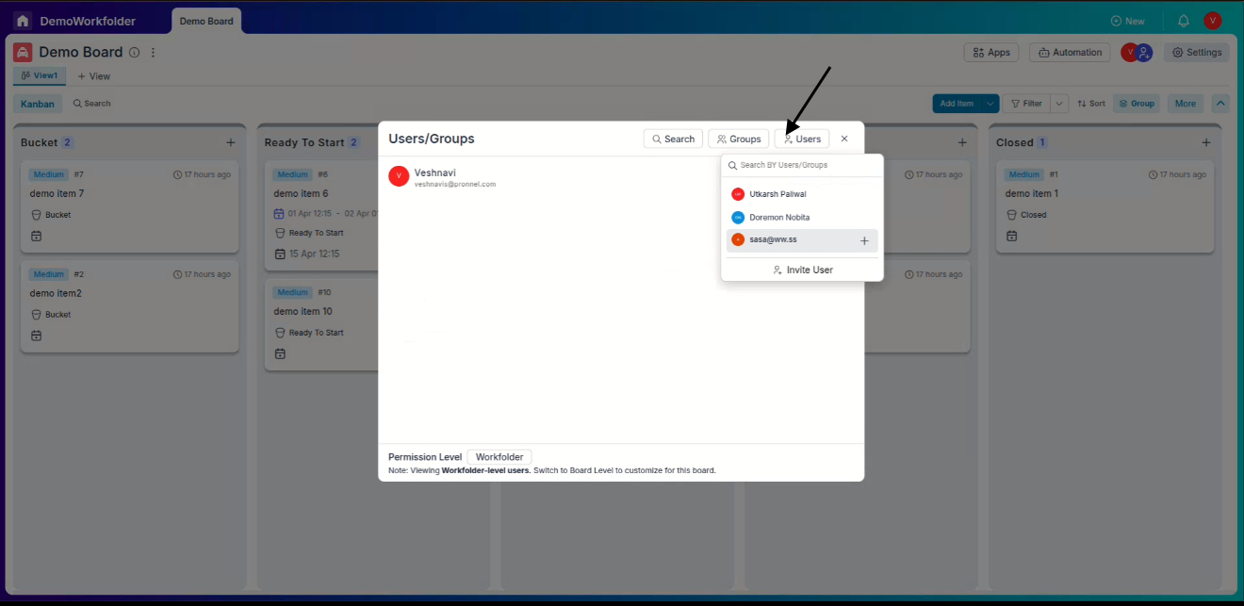This screenshot has width=1244, height=606.
Task: Click the DemoWorkfolder title
Action: click(88, 21)
